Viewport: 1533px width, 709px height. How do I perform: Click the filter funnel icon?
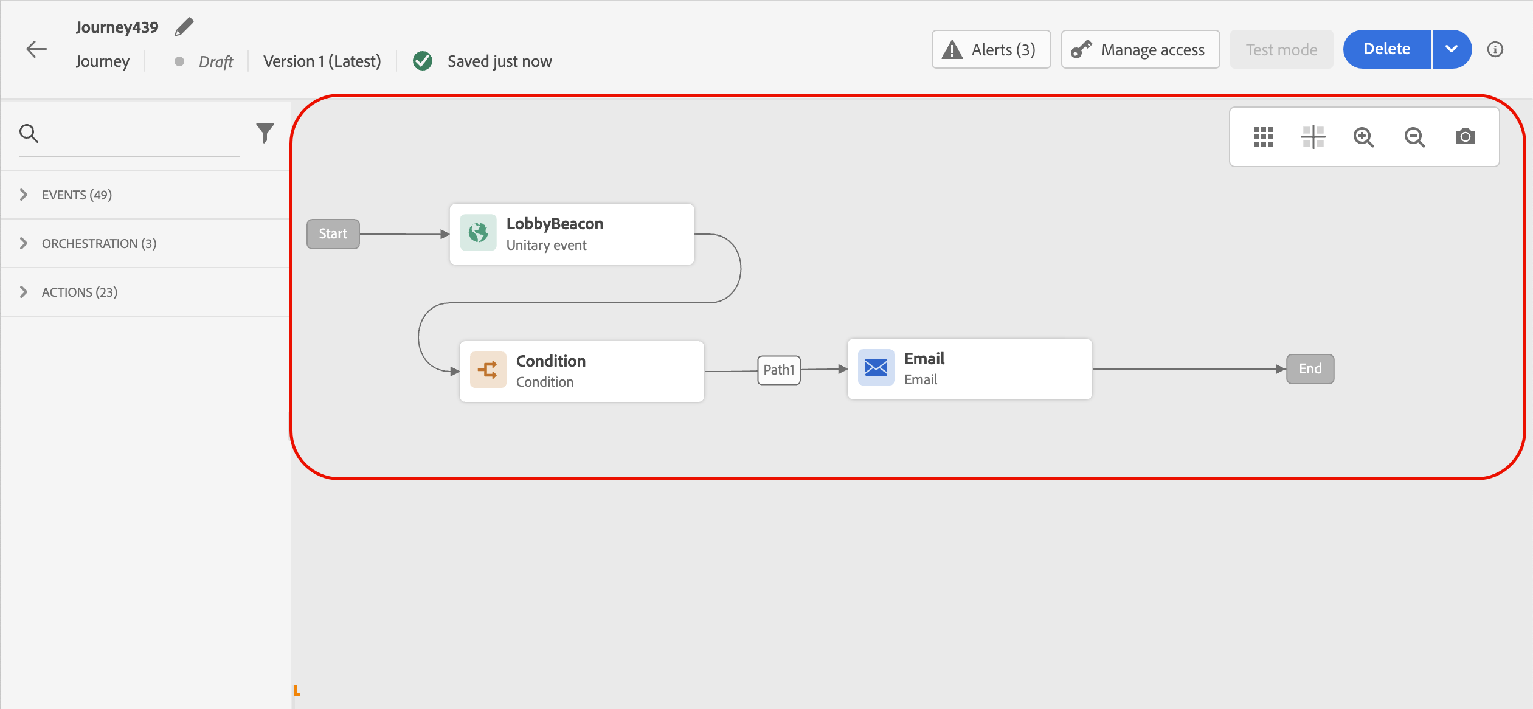pos(265,133)
